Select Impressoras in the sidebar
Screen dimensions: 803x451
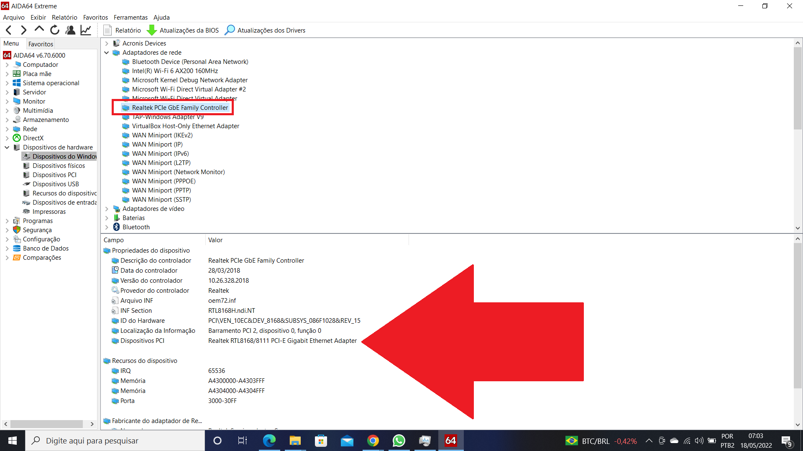pos(49,212)
